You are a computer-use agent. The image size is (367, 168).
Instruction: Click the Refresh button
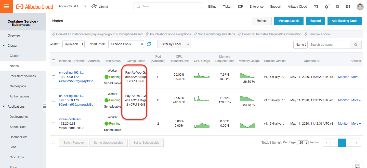(262, 21)
